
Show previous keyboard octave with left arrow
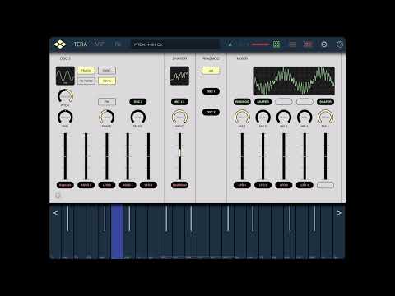point(55,213)
